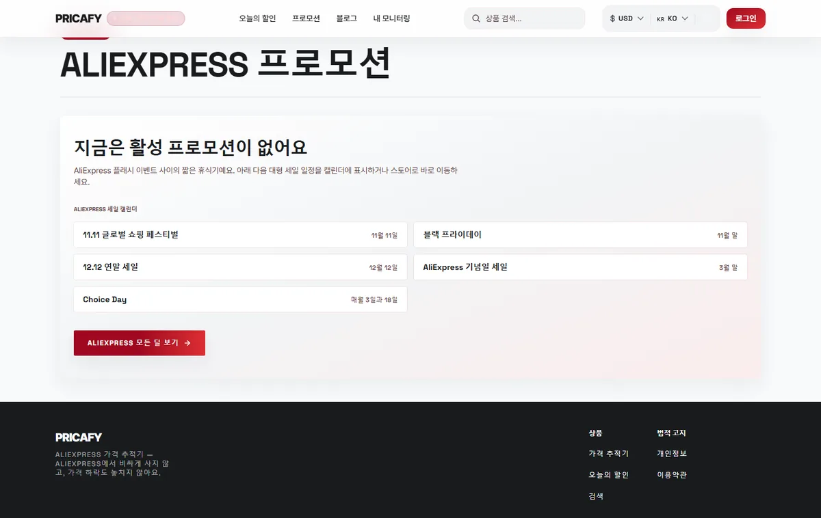
Task: Click the ALIEXPRESS 모든 딜 보기 button
Action: [x=140, y=343]
